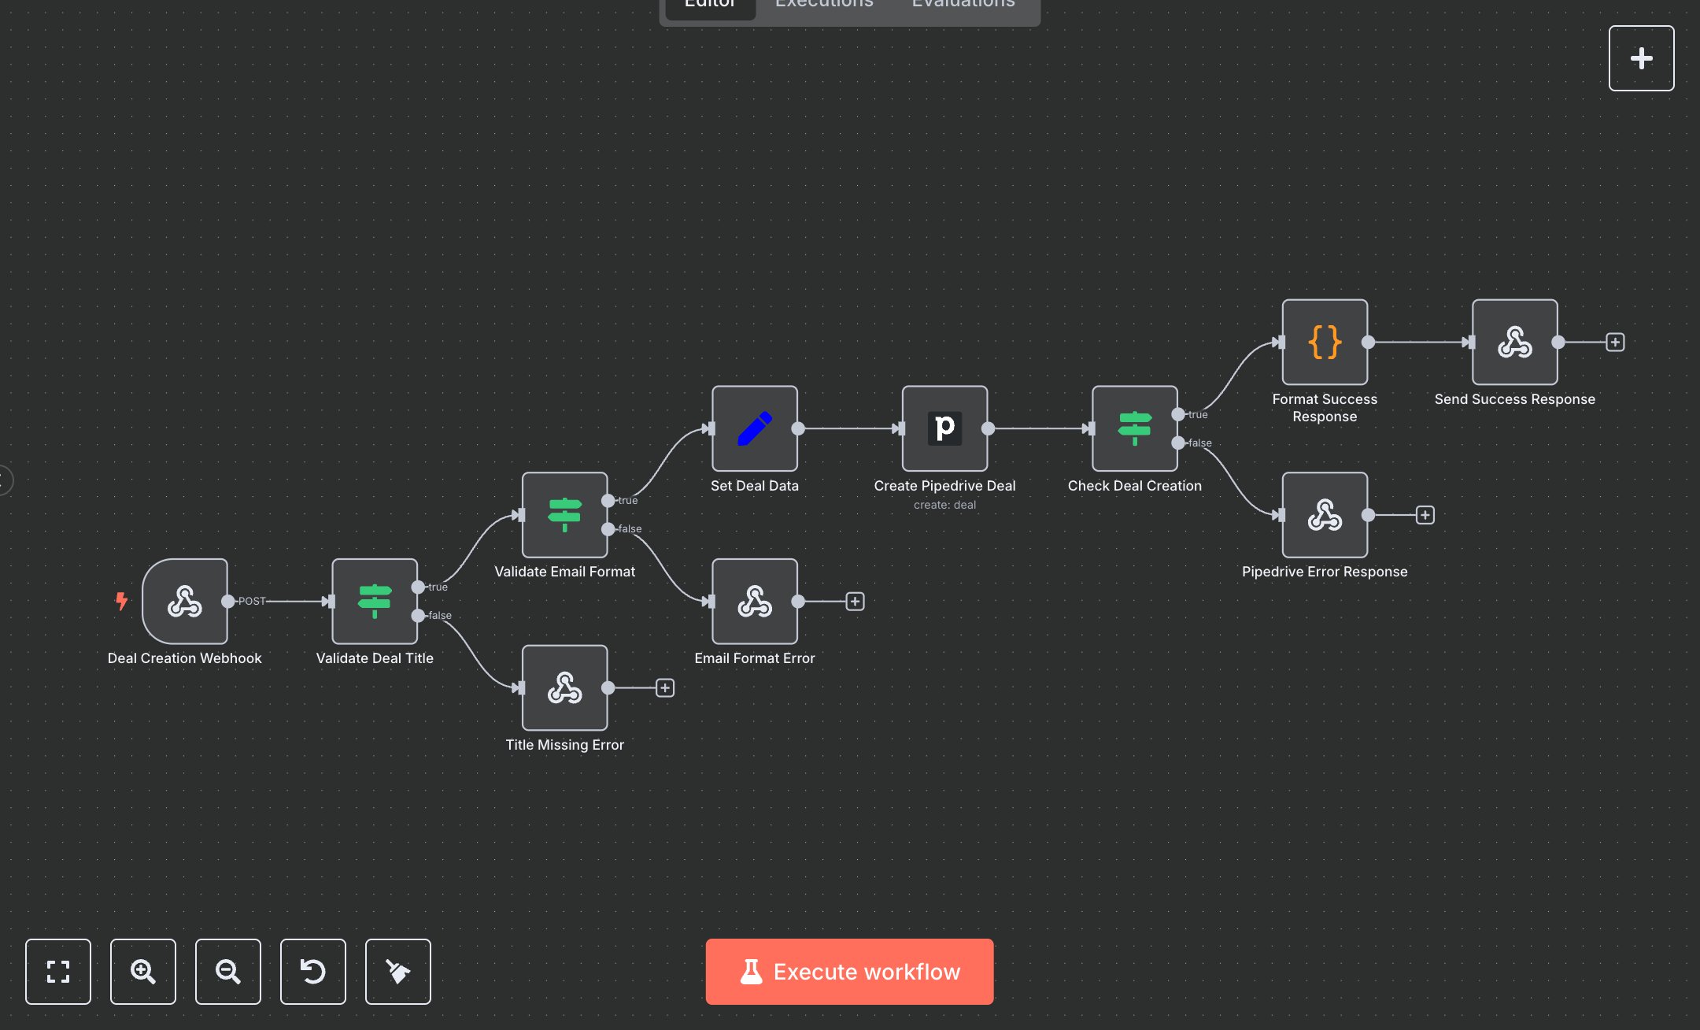Select the Check Deal Creation node
The image size is (1700, 1030).
coord(1134,429)
